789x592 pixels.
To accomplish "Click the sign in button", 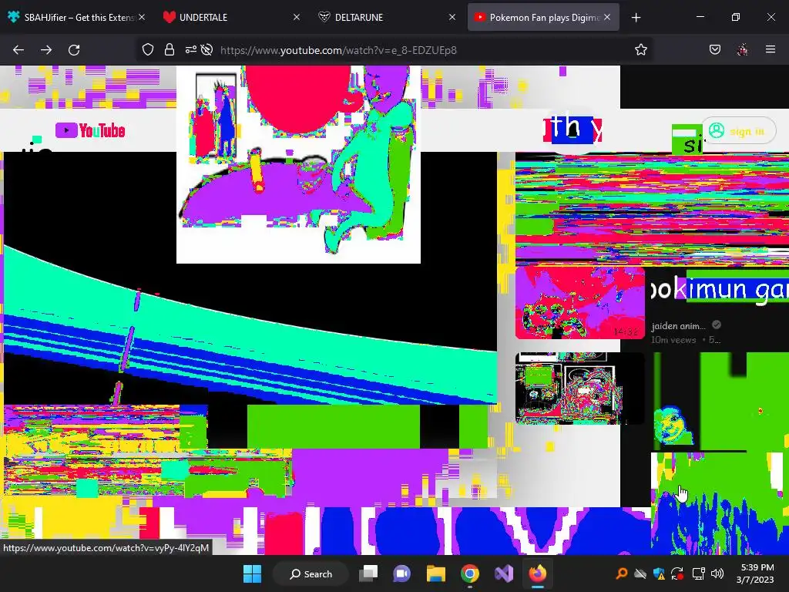I will click(x=738, y=131).
